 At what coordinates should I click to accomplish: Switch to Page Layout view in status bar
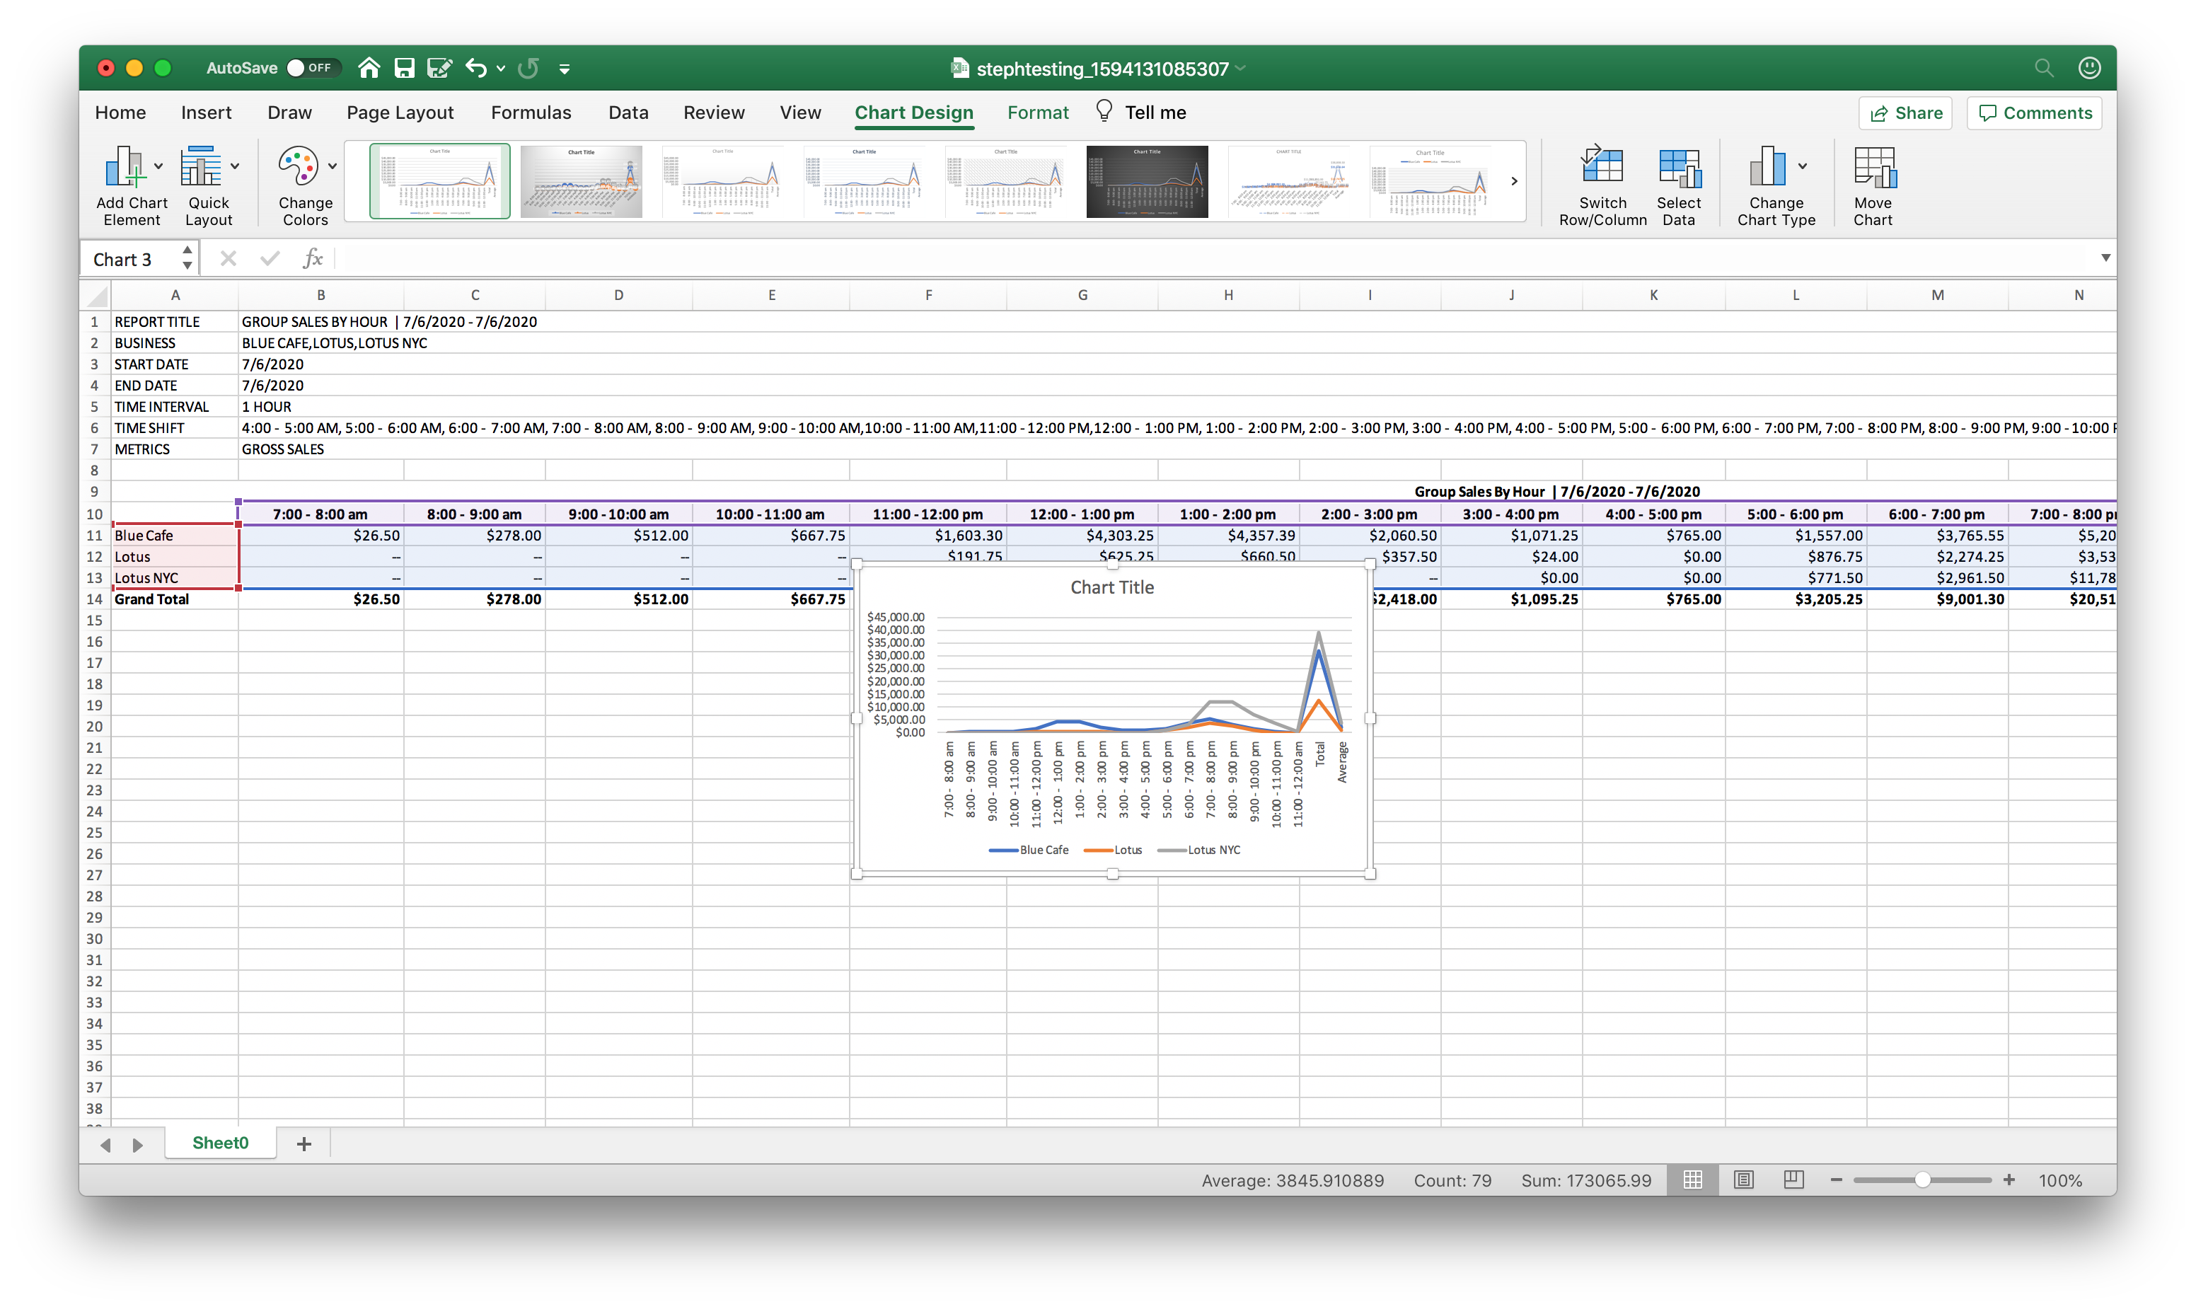click(x=1744, y=1180)
